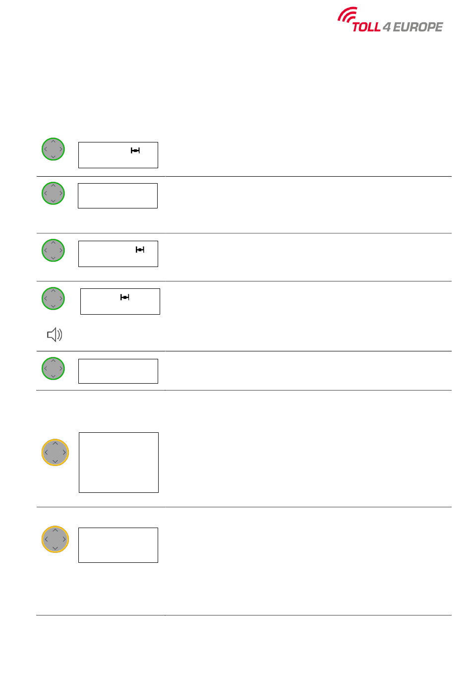Click the empty display box beside the second green button
Viewport: 471px width, 675px height.
118,196
